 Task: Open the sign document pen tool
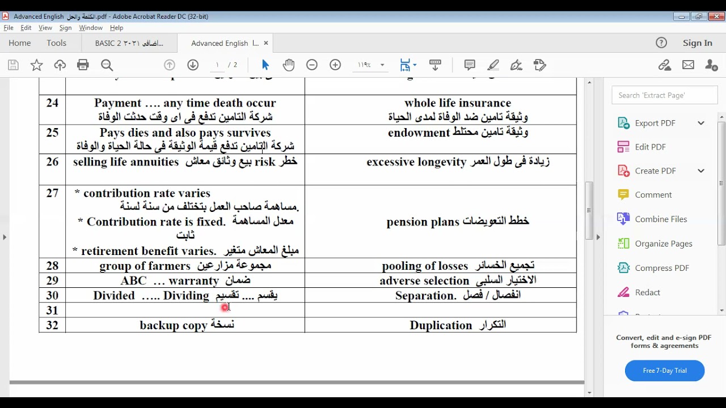tap(516, 65)
